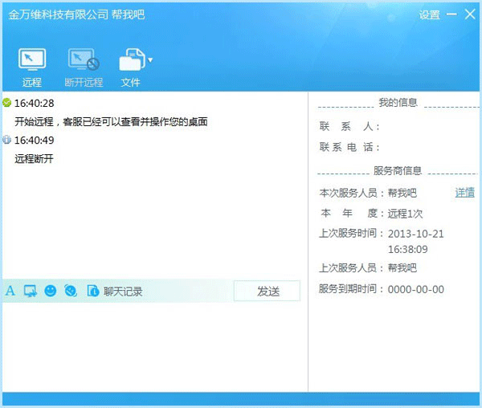Click the 服务商信息 section header
This screenshot has height=408, width=482.
398,171
